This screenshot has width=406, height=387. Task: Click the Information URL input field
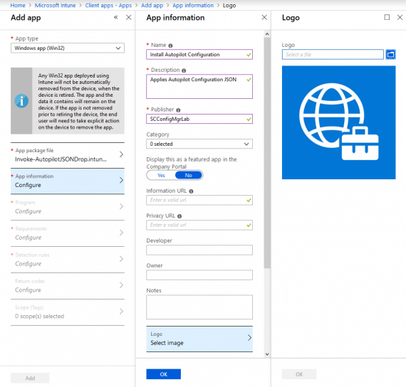click(199, 200)
